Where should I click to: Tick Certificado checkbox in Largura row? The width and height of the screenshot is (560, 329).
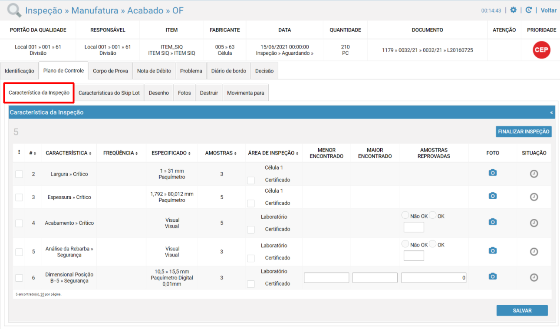tap(251, 180)
